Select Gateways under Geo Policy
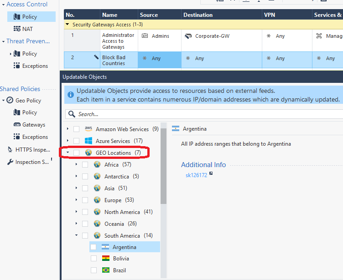This screenshot has height=280, width=343. click(x=34, y=125)
